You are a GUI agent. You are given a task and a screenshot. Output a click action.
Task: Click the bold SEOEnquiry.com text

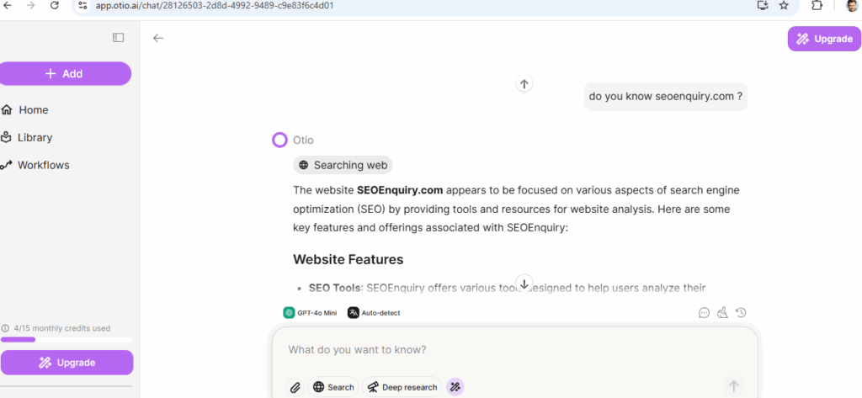click(x=400, y=190)
